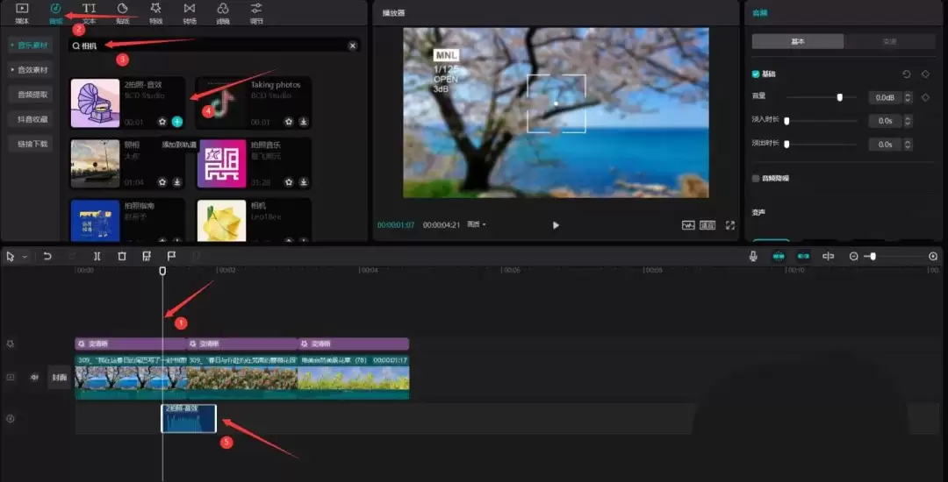Switch to the 变速 speed tab

889,41
